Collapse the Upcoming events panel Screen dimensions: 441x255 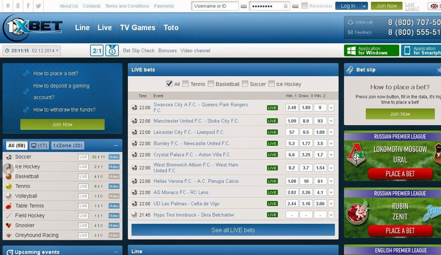click(116, 252)
